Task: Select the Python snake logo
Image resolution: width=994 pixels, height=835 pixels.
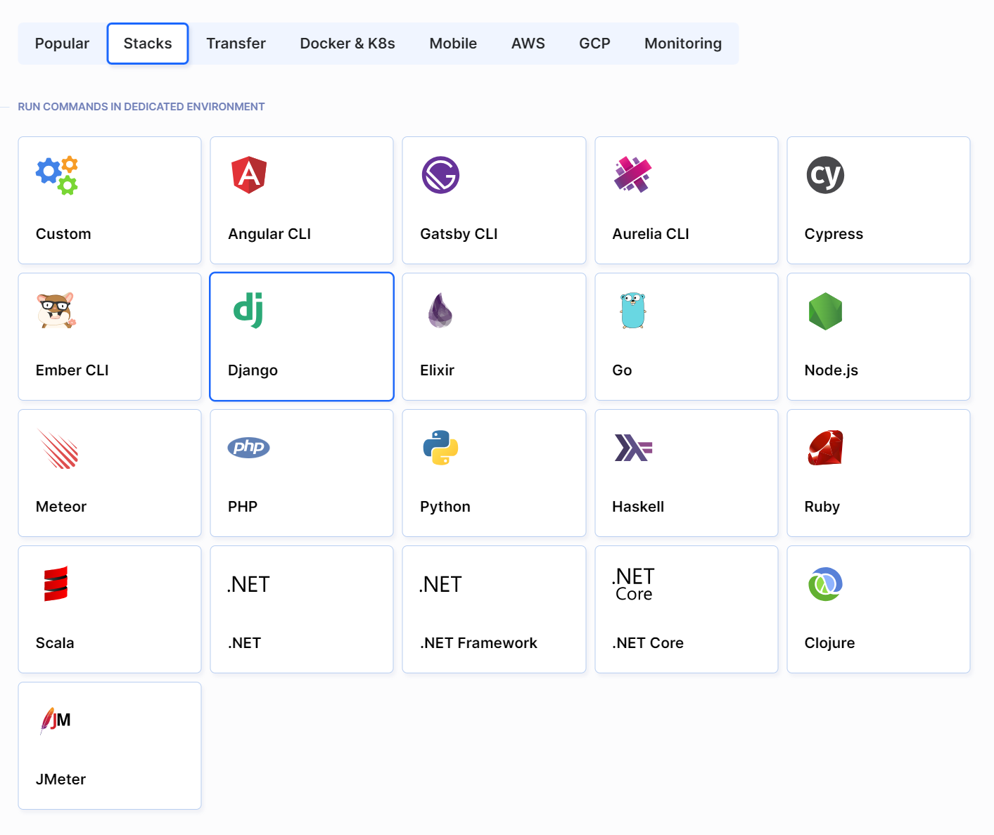Action: [x=440, y=448]
